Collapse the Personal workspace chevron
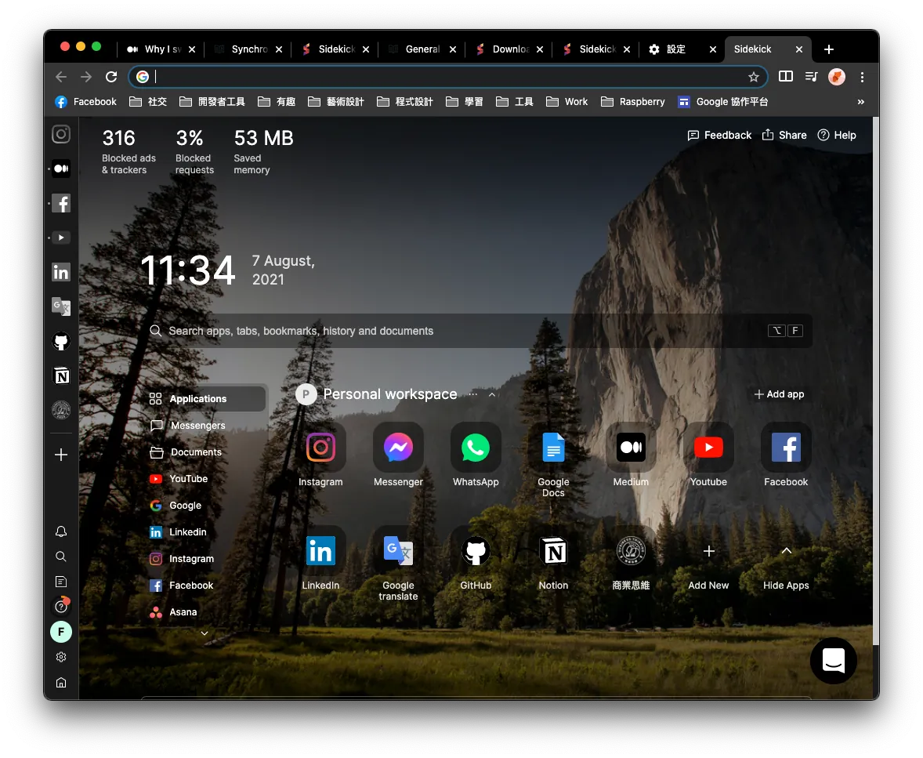This screenshot has height=758, width=923. [x=492, y=395]
